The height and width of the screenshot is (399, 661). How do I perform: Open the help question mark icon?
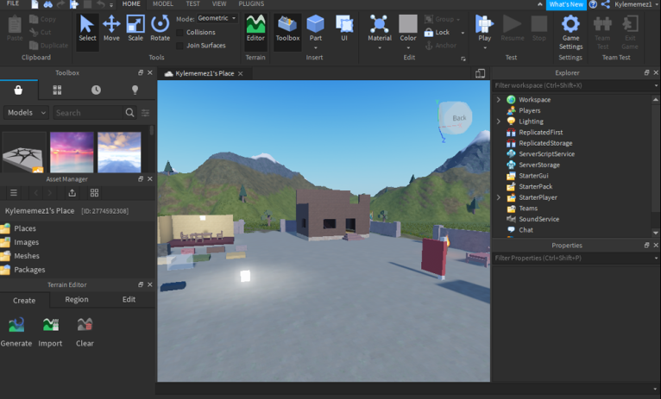click(593, 4)
